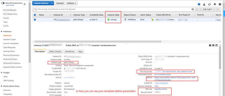Open the Status Checks column dropdown

(138, 15)
